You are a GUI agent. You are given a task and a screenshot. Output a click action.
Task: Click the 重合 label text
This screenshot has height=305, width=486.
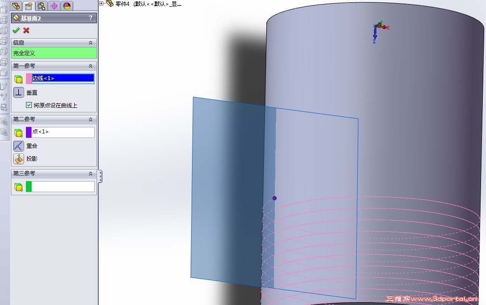coord(32,146)
